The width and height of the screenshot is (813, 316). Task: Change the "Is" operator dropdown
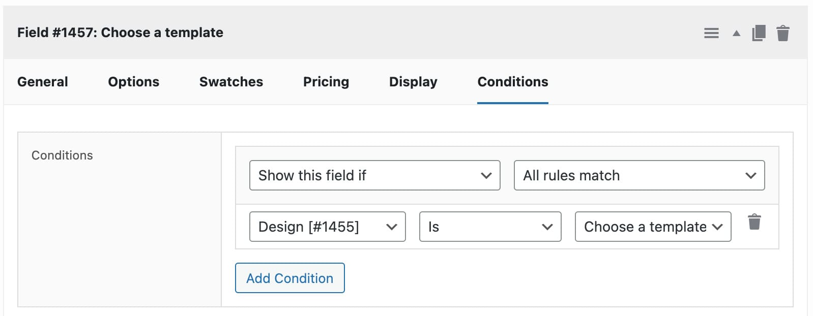coord(490,227)
